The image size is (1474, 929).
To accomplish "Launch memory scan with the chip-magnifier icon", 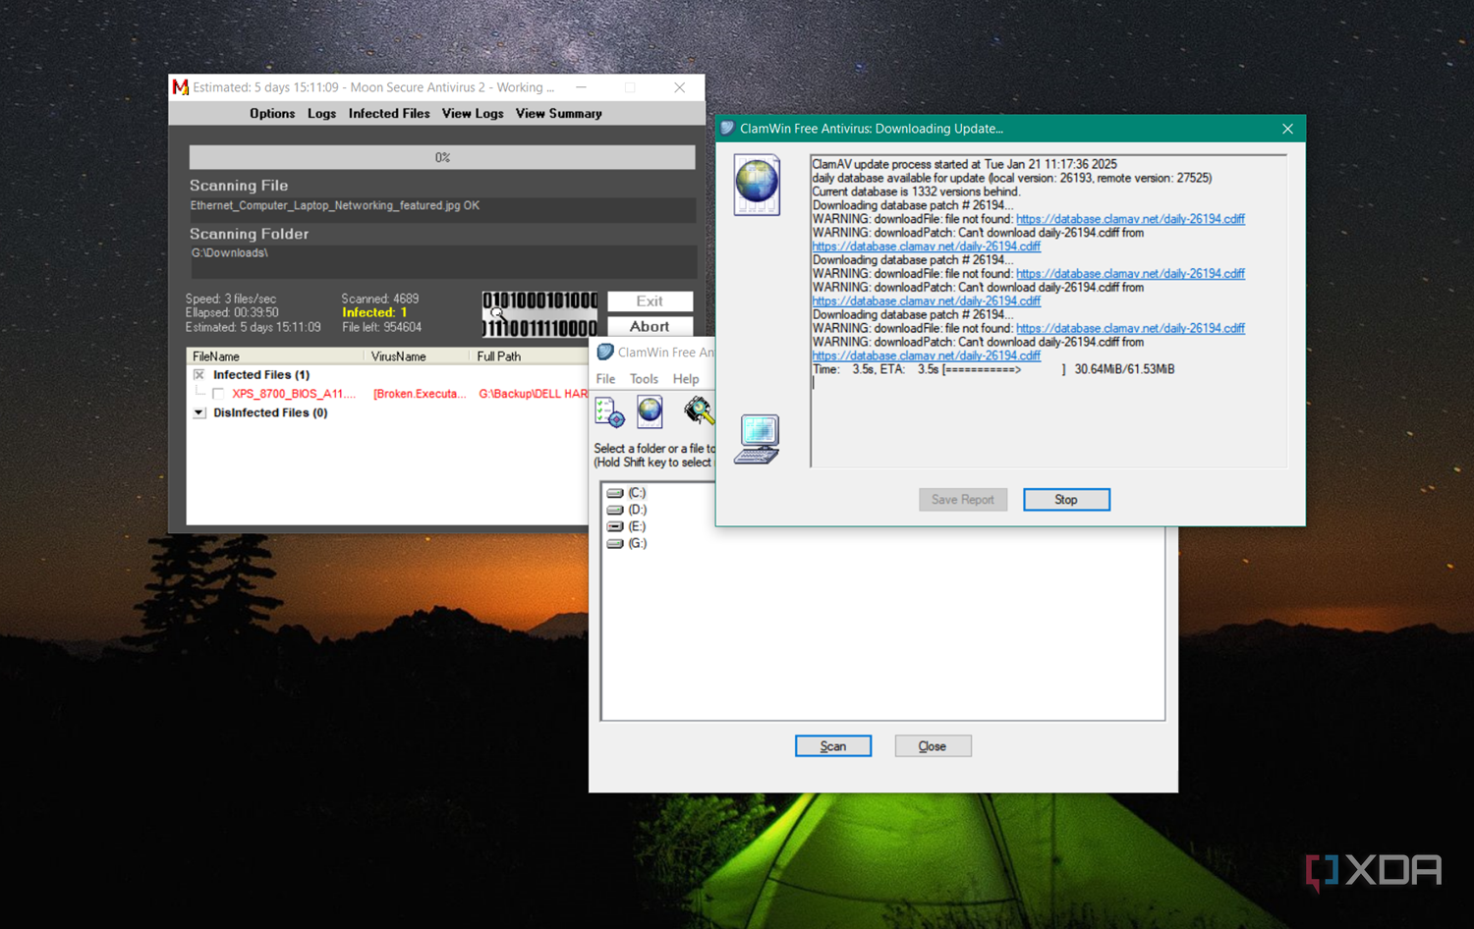I will [x=699, y=411].
